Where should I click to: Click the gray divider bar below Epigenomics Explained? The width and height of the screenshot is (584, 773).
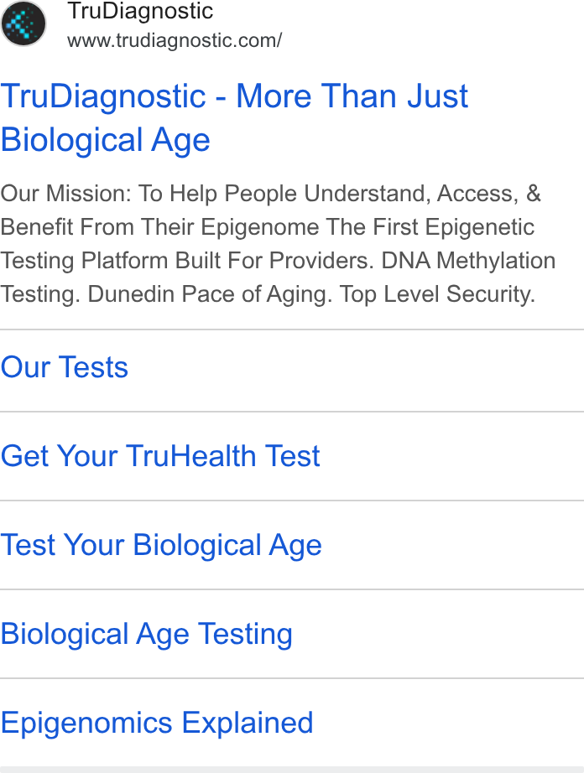pyautogui.click(x=292, y=770)
